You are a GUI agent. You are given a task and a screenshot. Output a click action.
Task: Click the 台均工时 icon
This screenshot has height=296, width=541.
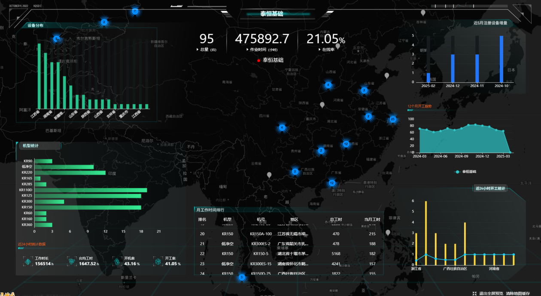tap(72, 261)
